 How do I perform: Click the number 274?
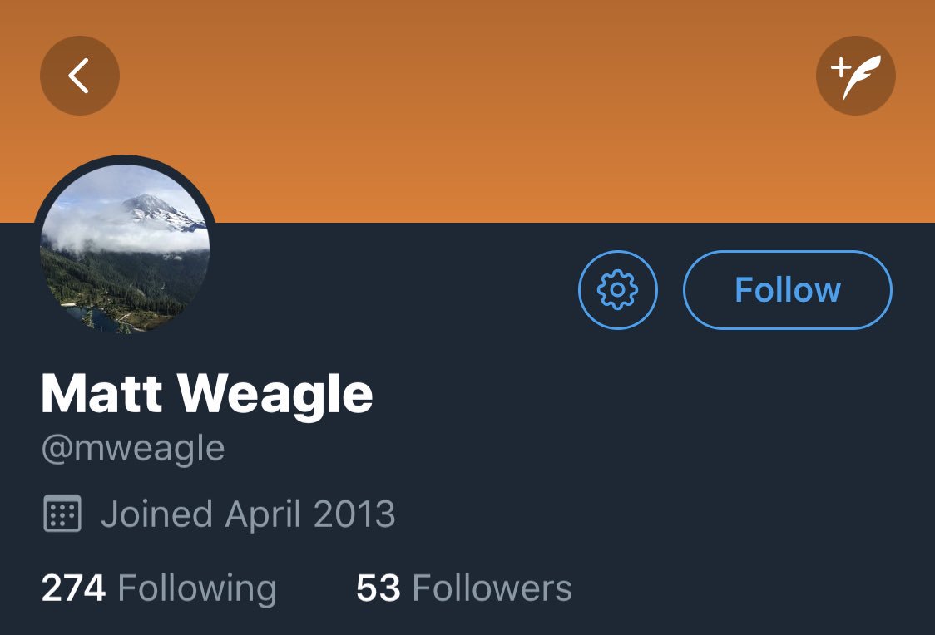[x=73, y=588]
